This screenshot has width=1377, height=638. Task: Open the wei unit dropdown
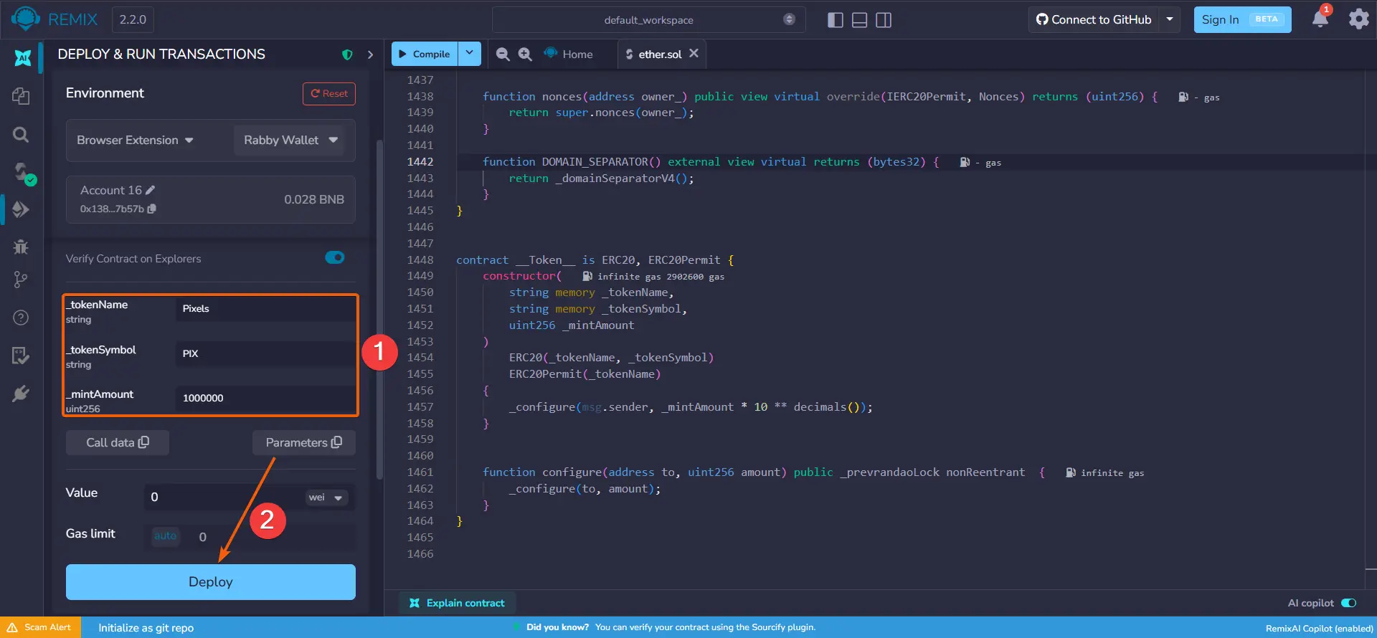pyautogui.click(x=326, y=497)
